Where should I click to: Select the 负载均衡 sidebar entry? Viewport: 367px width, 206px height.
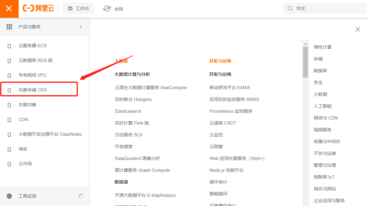(x=9, y=104)
